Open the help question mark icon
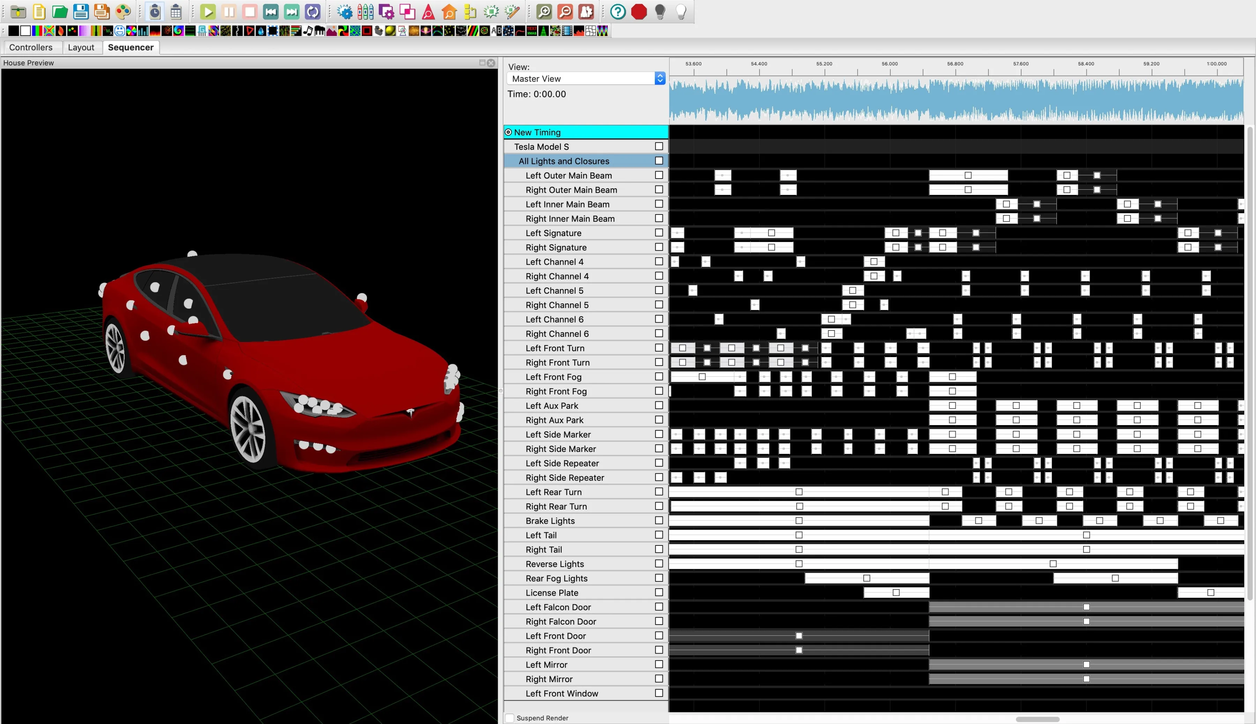Screen dimensions: 1256x724 [617, 12]
